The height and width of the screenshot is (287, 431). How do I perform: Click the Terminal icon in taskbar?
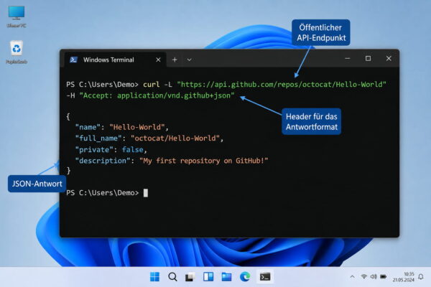265,277
